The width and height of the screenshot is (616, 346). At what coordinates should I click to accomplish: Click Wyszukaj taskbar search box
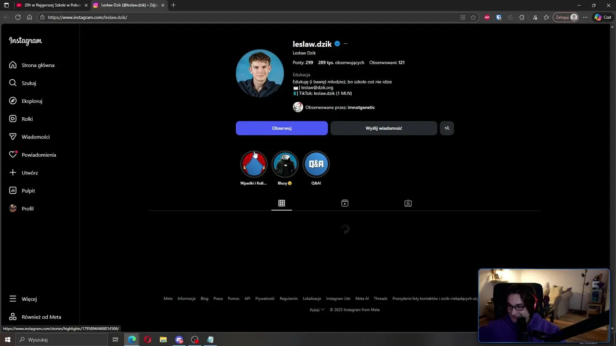[x=62, y=340]
